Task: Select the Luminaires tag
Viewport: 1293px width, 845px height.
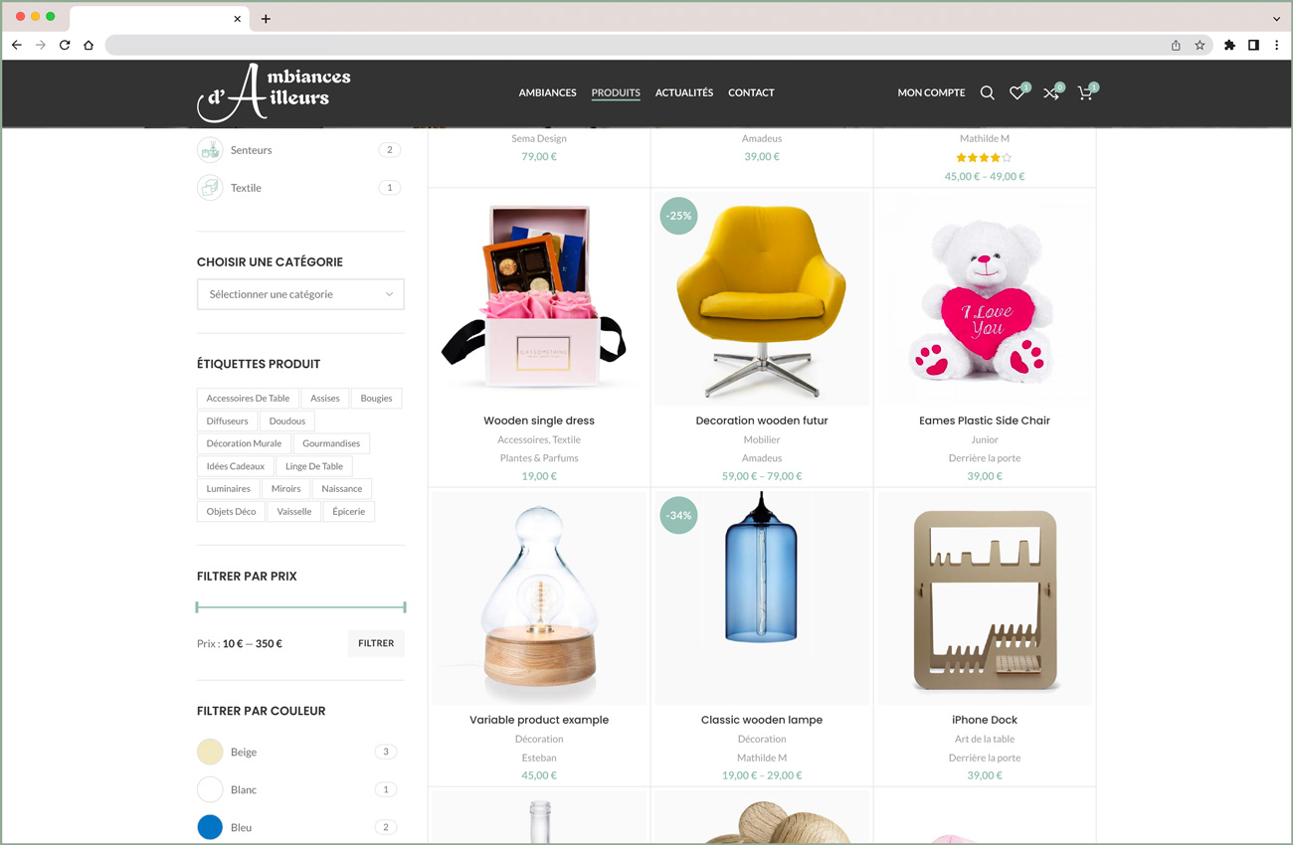Action: [229, 489]
